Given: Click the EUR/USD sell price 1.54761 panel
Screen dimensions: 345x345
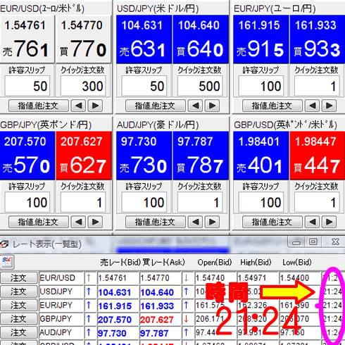Looking at the screenshot, I should (x=27, y=39).
